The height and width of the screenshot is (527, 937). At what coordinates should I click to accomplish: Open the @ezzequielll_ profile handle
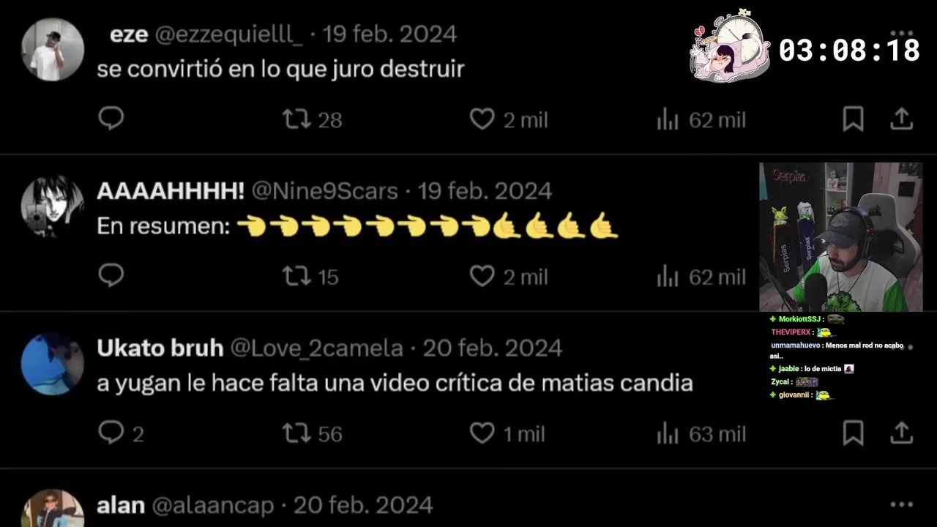[x=228, y=34]
